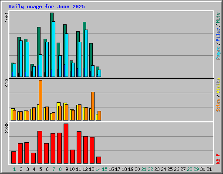Select the red KB bar for day 4
The height and width of the screenshot is (174, 223).
pyautogui.click(x=33, y=158)
